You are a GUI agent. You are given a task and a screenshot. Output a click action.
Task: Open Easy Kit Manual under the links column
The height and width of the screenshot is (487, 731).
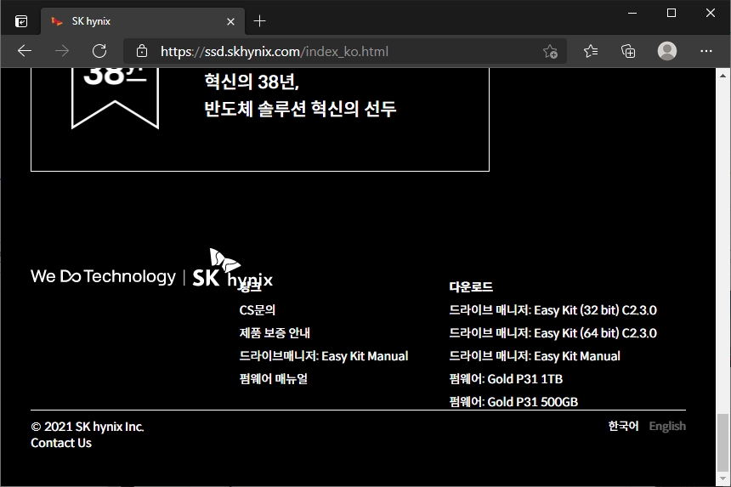[x=324, y=356]
